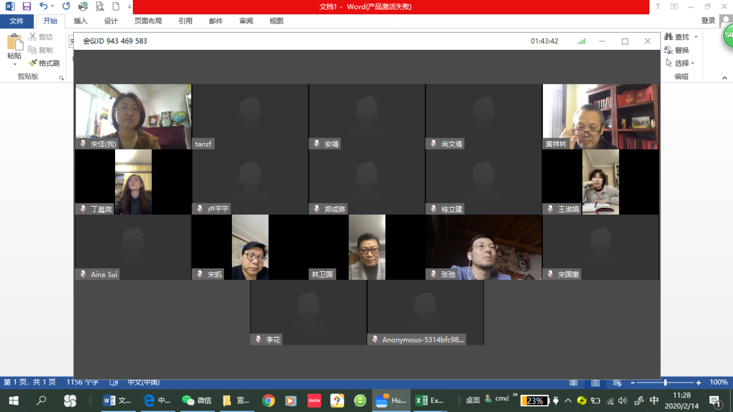Screen dimensions: 733x412
Task: Expand the Select (选择) dropdown menu
Action: coord(692,63)
